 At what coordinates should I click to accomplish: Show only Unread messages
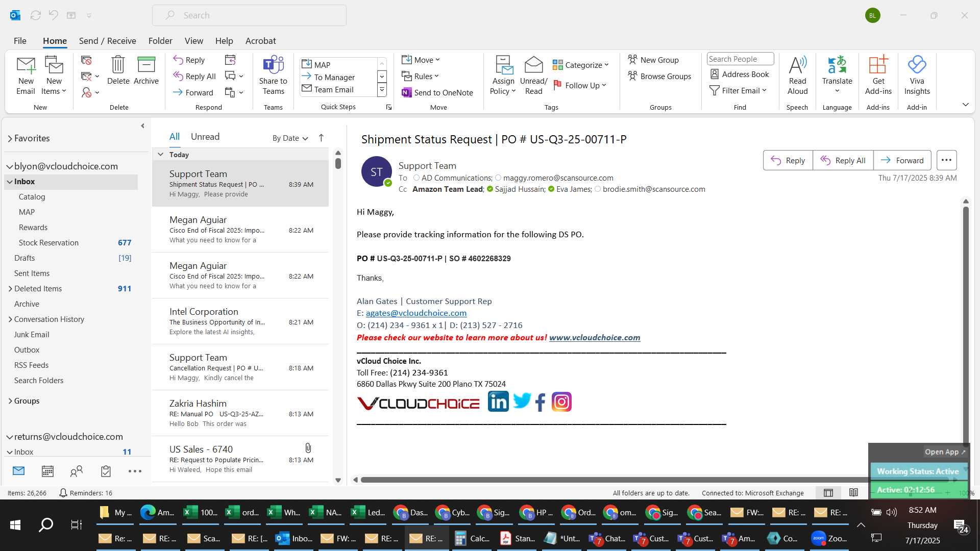coord(205,137)
